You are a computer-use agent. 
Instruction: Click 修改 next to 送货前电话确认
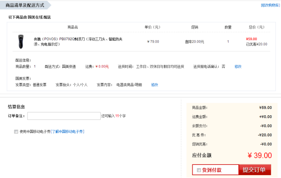[238, 67]
